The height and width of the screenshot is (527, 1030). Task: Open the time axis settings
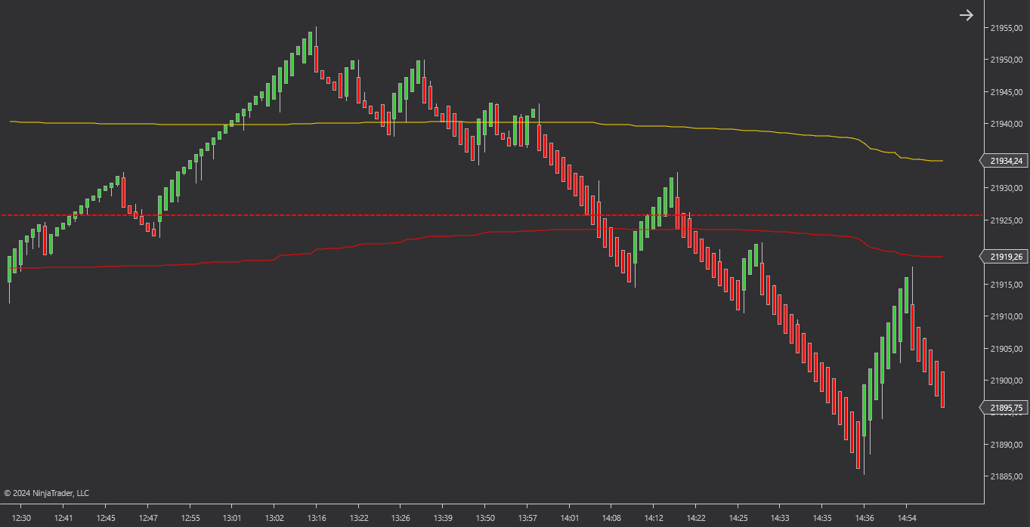[491, 519]
